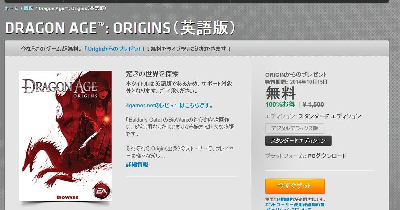Click the struck-through ¥1,500 original price
The image size is (400, 210).
point(313,105)
